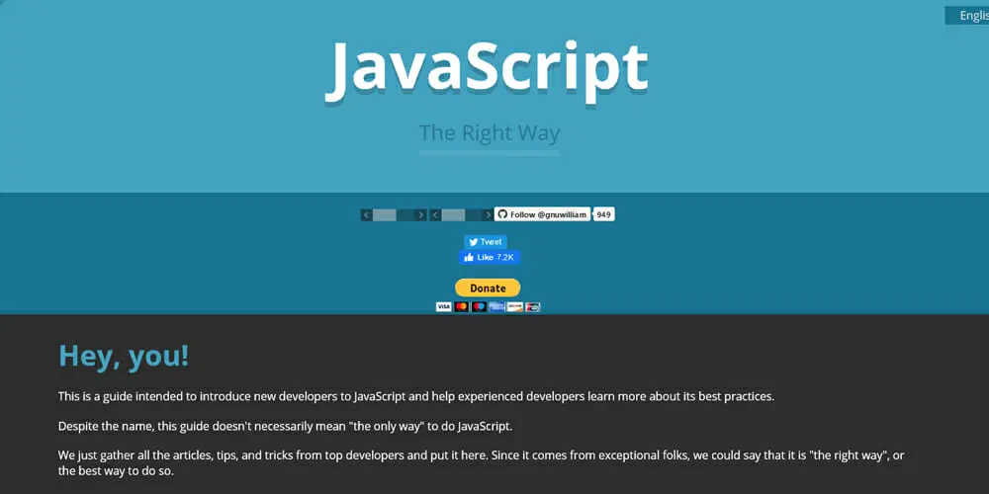Click the Visa card icon under Donate
This screenshot has height=494, width=989.
click(443, 307)
